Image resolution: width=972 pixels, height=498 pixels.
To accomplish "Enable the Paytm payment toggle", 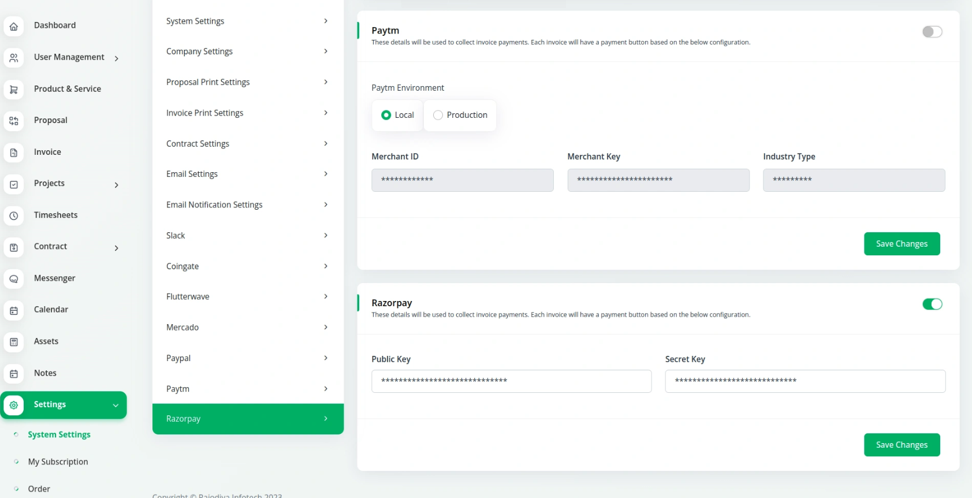I will [x=932, y=32].
